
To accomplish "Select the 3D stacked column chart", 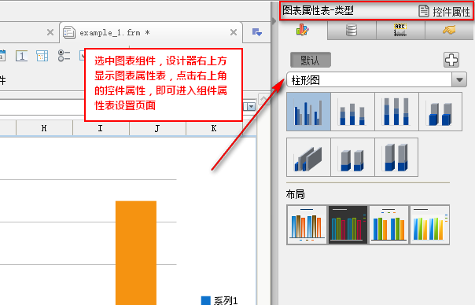I will tap(352, 157).
